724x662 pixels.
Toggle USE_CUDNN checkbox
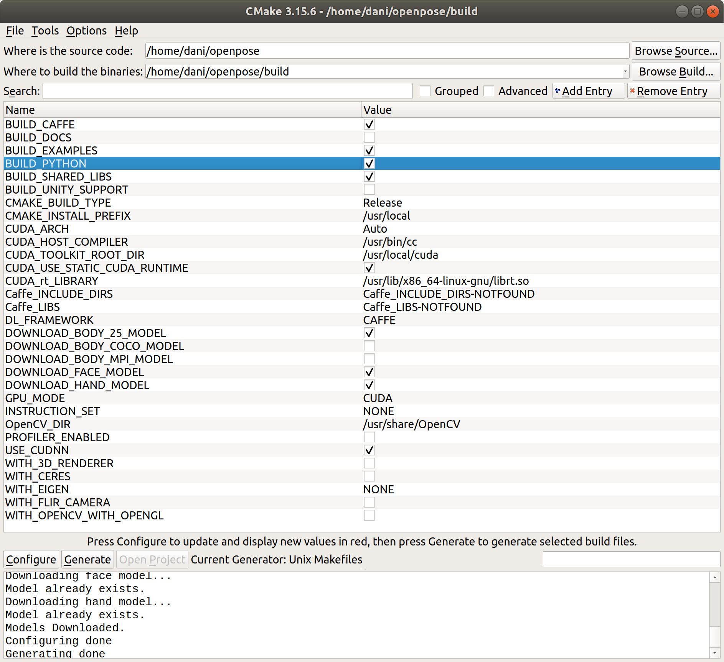click(x=369, y=450)
